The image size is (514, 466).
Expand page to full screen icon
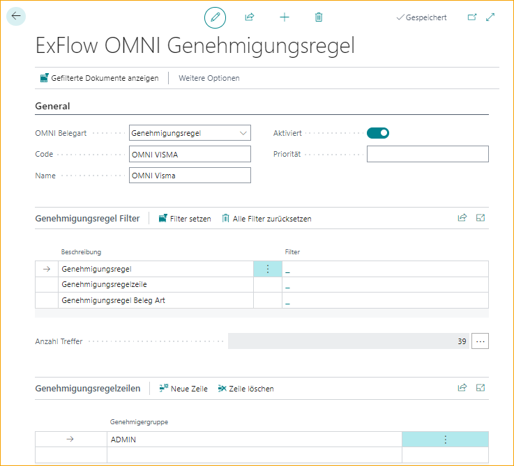pos(490,17)
